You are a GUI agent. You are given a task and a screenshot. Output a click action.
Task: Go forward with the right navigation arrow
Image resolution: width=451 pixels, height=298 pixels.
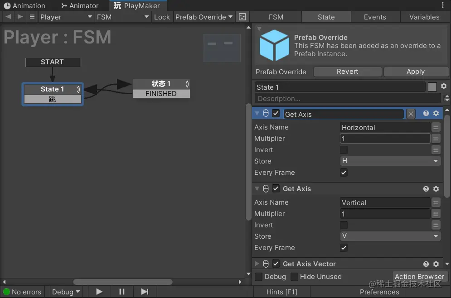tap(20, 17)
